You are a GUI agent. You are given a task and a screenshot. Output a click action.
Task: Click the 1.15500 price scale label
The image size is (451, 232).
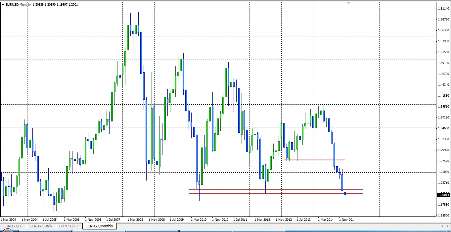point(443,215)
